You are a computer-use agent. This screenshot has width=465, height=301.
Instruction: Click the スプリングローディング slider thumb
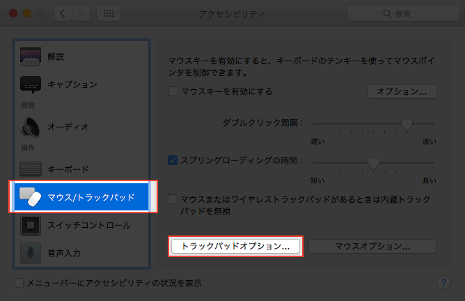coord(373,164)
